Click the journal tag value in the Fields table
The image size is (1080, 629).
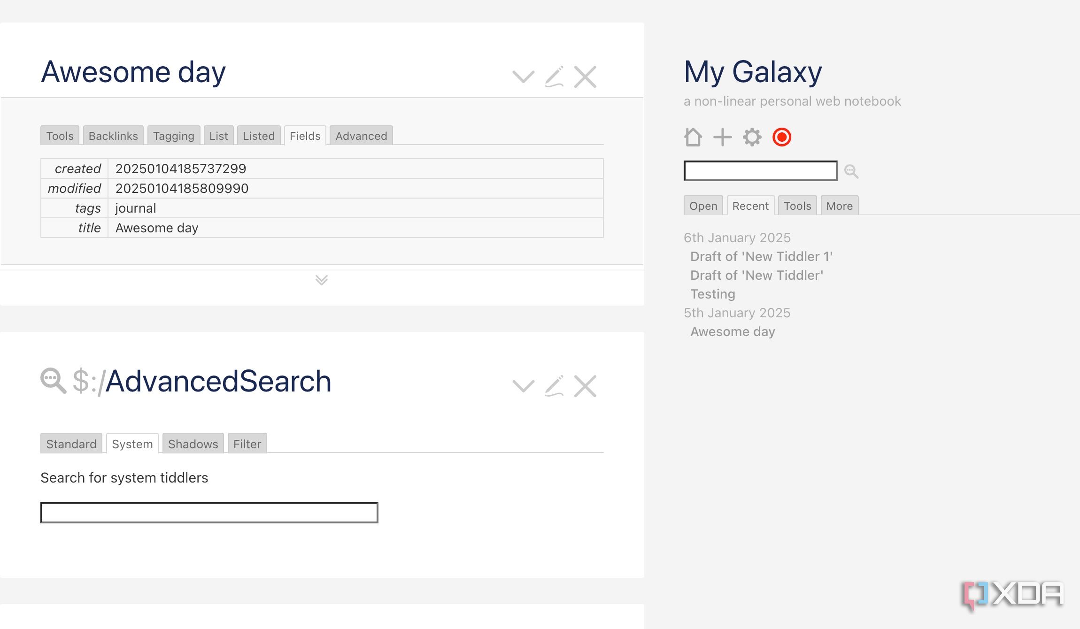tap(135, 207)
